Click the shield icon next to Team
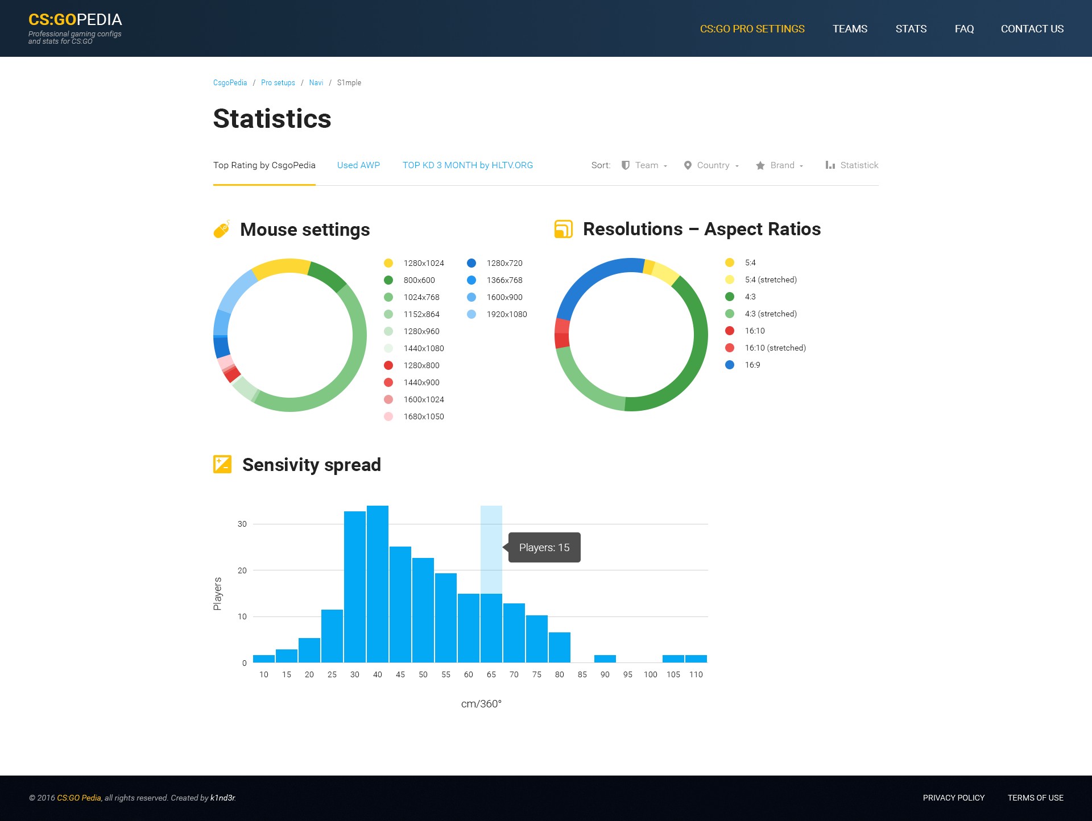Screen dimensions: 1092x821 [x=626, y=165]
